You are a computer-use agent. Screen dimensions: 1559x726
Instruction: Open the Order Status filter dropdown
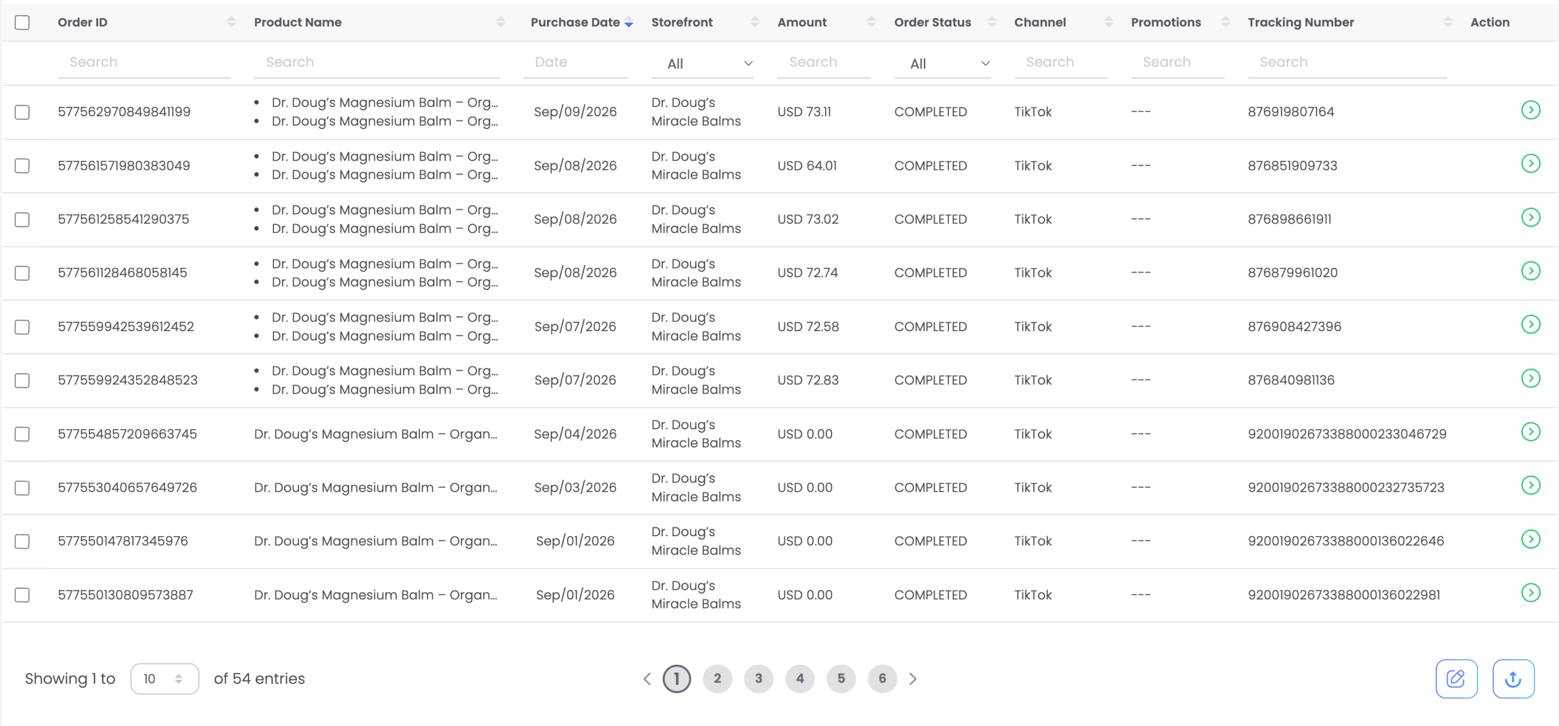(942, 63)
